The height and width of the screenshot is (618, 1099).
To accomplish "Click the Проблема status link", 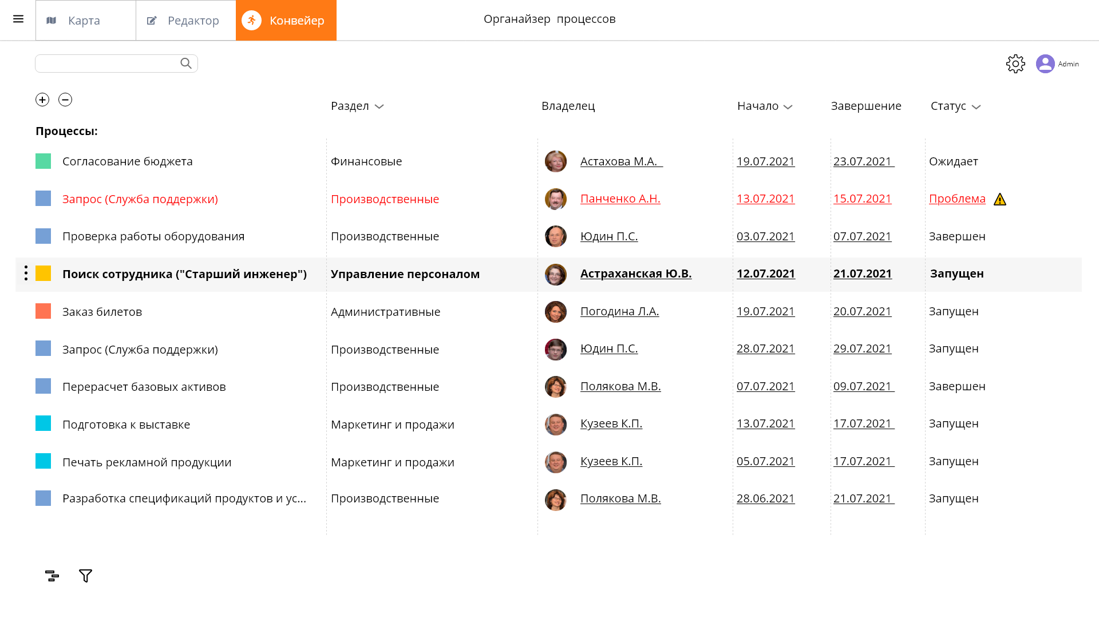I will tap(957, 199).
